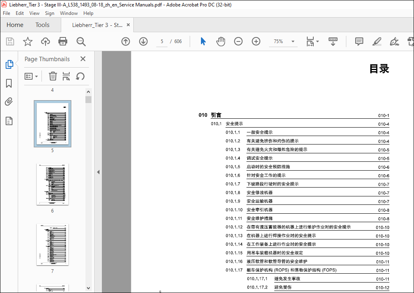Click the page number input field
Viewport: 414px width, 293px height.
click(x=162, y=41)
